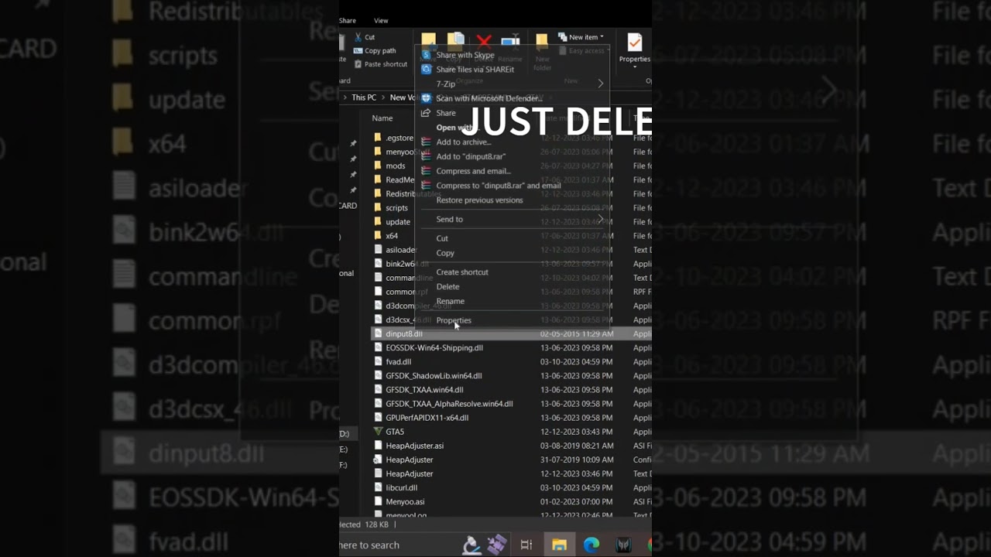Click the fvad.dll file icon
The image size is (991, 557).
click(378, 361)
